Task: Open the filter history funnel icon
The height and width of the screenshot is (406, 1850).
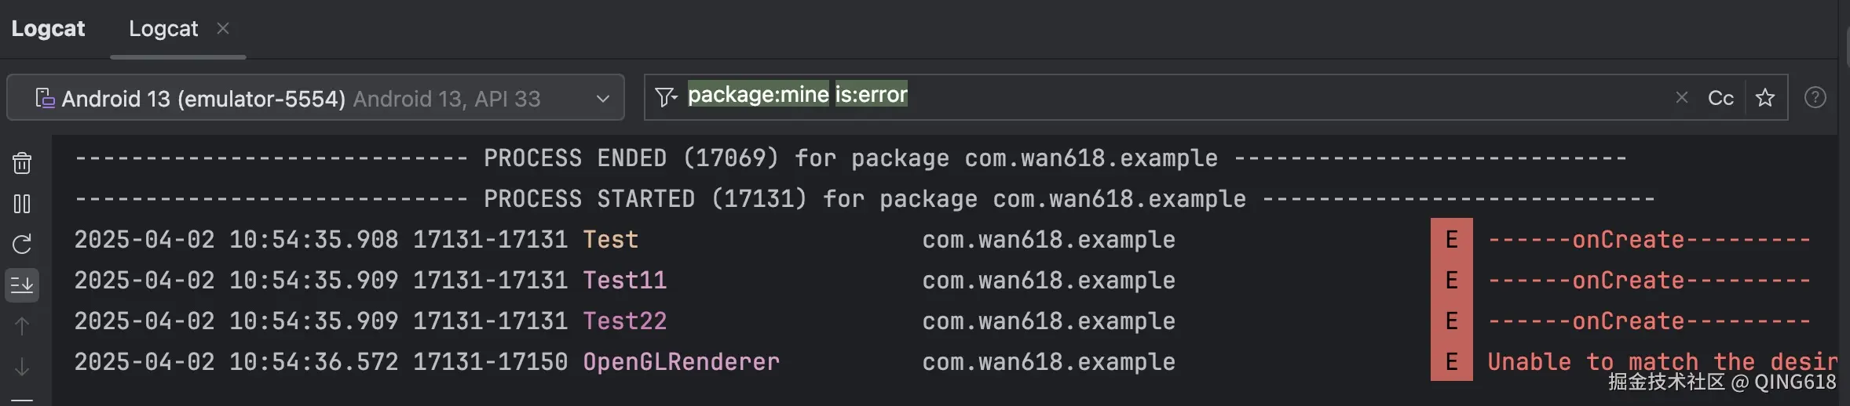Action: coord(666,97)
